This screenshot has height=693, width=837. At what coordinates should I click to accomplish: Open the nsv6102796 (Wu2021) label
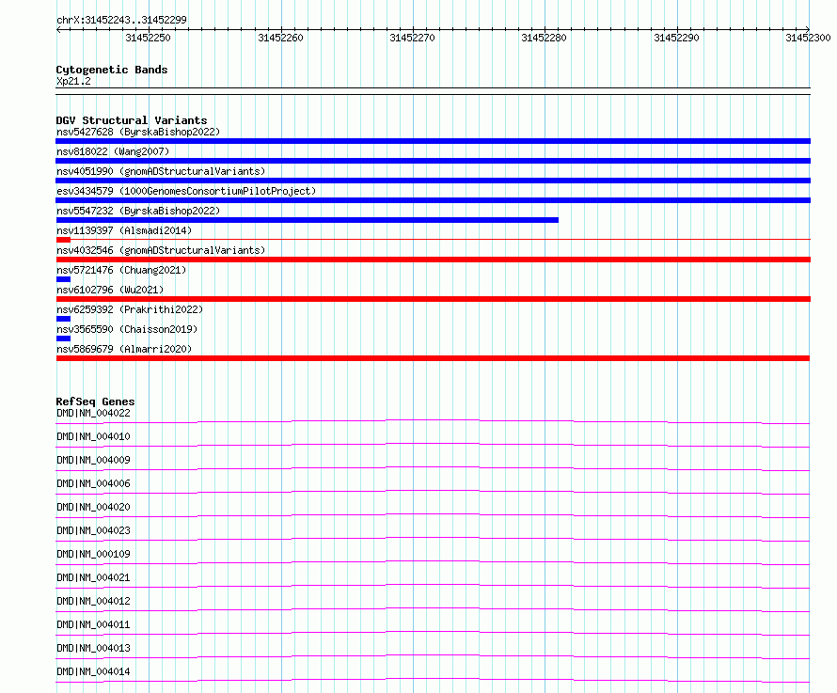[x=110, y=290]
